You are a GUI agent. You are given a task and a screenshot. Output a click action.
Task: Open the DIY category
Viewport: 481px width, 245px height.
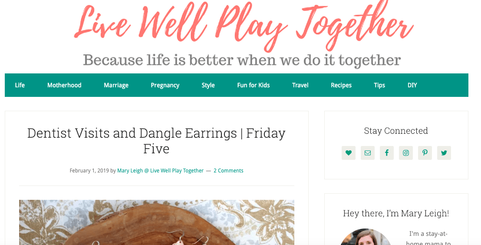412,85
